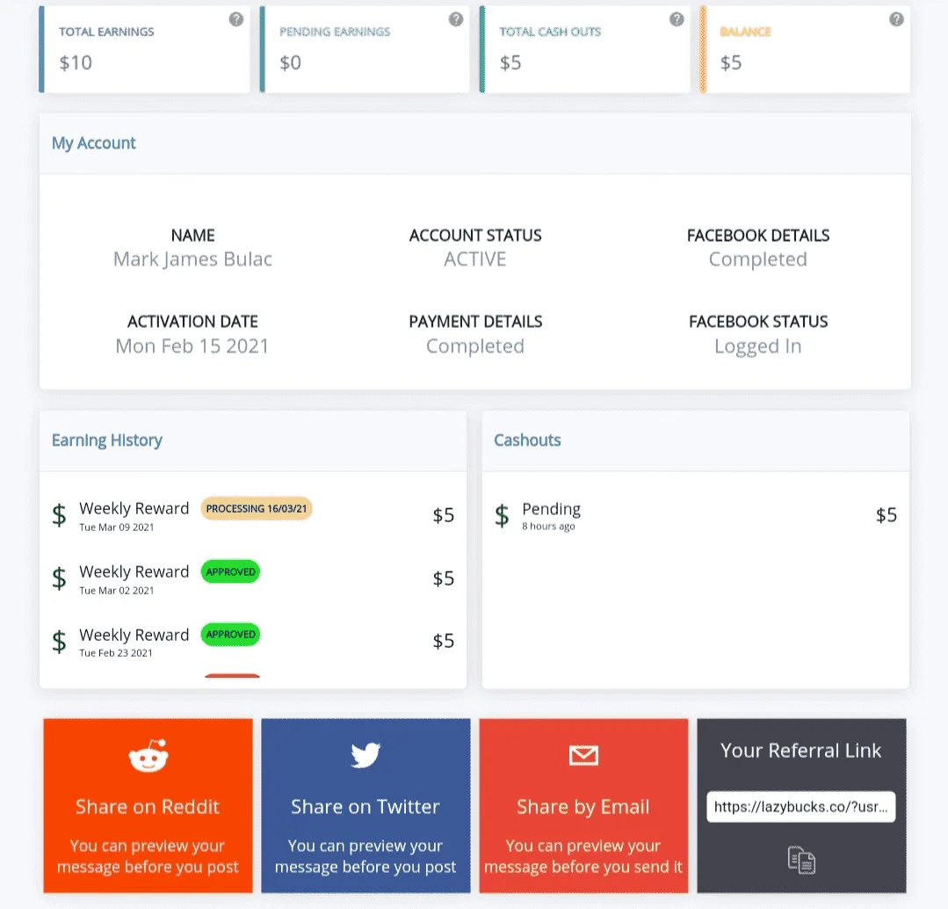Select the Cashouts heading
Viewport: 948px width, 909px height.
527,440
